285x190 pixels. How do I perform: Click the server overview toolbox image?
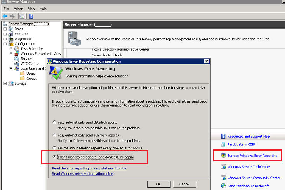[74, 38]
